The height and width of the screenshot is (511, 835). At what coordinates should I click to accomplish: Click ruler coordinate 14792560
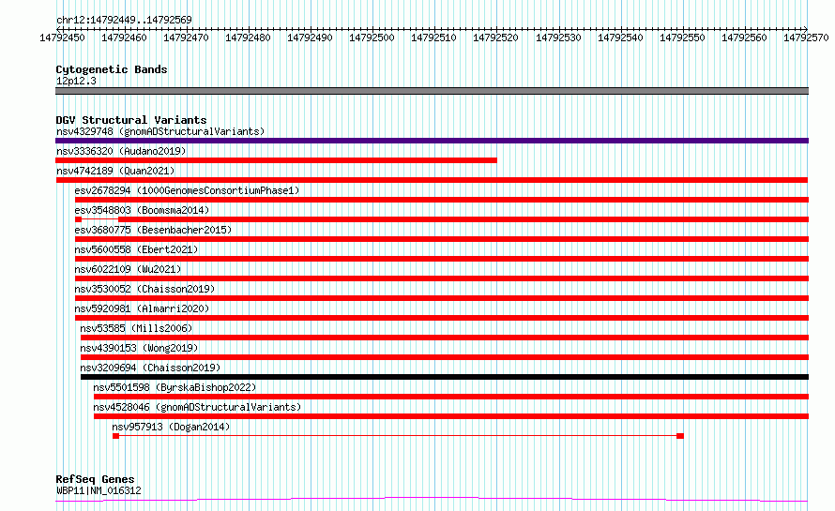coord(744,38)
